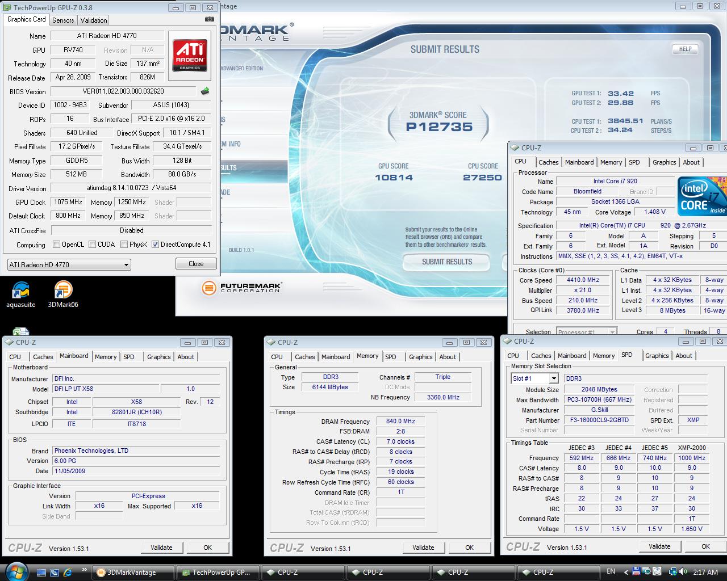
Task: Click the NB Frequency 3360.0 MHz value
Action: pos(443,397)
